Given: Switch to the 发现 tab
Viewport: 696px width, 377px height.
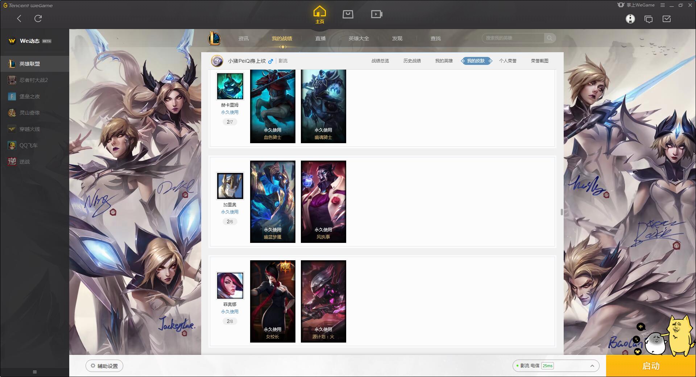Looking at the screenshot, I should (397, 38).
